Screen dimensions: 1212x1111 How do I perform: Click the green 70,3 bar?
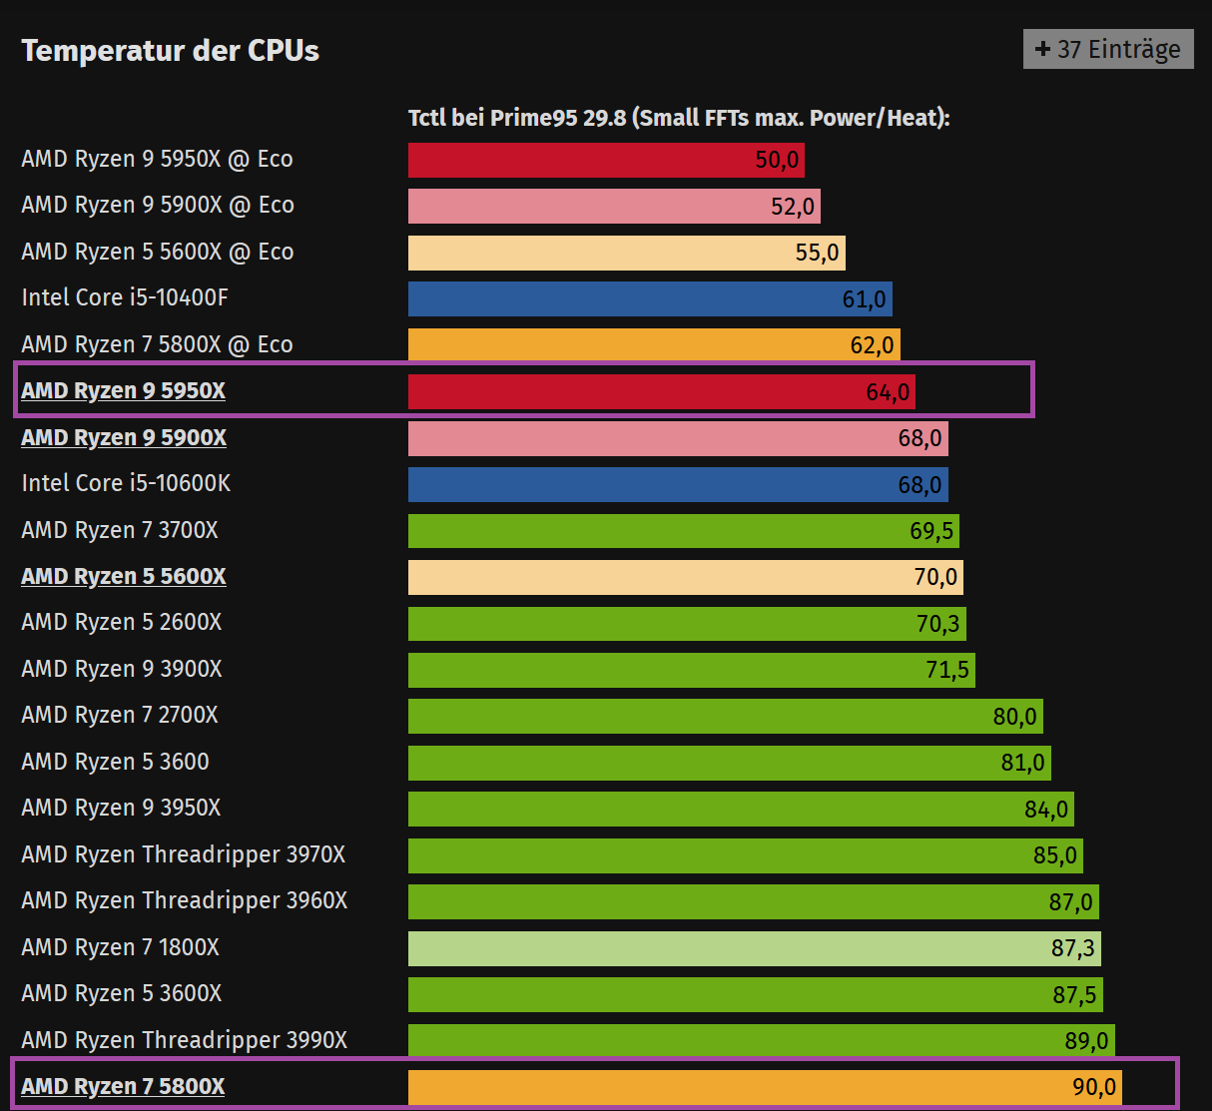pos(687,624)
